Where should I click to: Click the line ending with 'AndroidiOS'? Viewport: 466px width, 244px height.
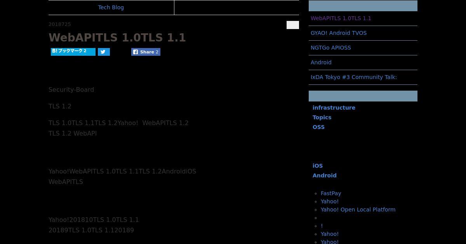point(122,171)
